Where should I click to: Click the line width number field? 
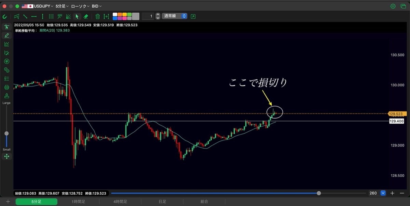(x=148, y=16)
